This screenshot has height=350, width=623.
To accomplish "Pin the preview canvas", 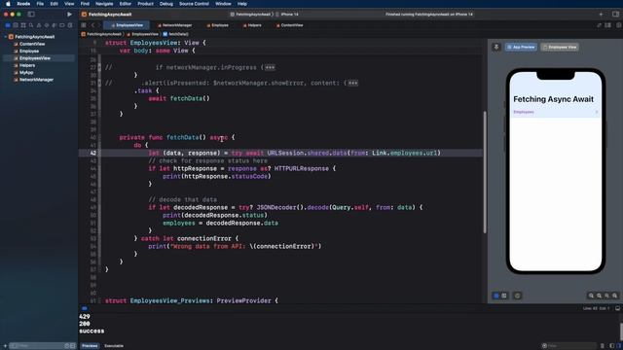I will coord(496,48).
